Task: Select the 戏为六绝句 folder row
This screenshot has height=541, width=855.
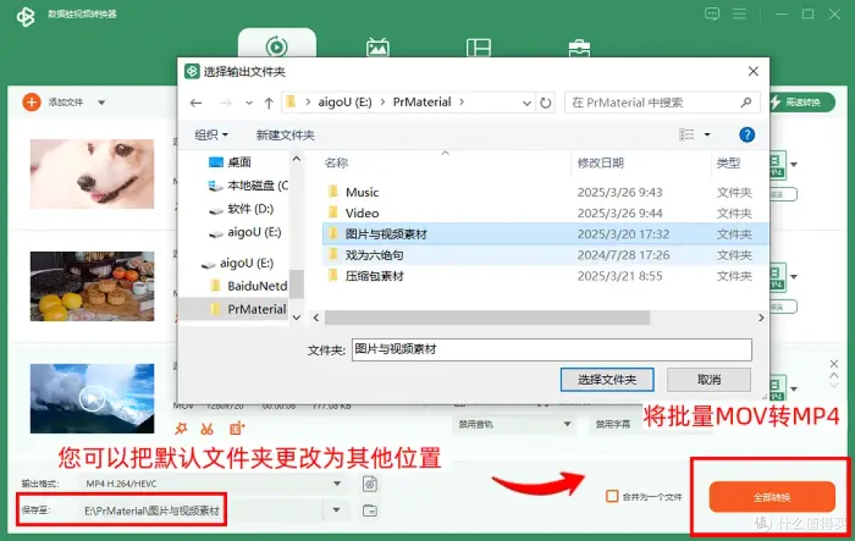Action: click(x=545, y=255)
